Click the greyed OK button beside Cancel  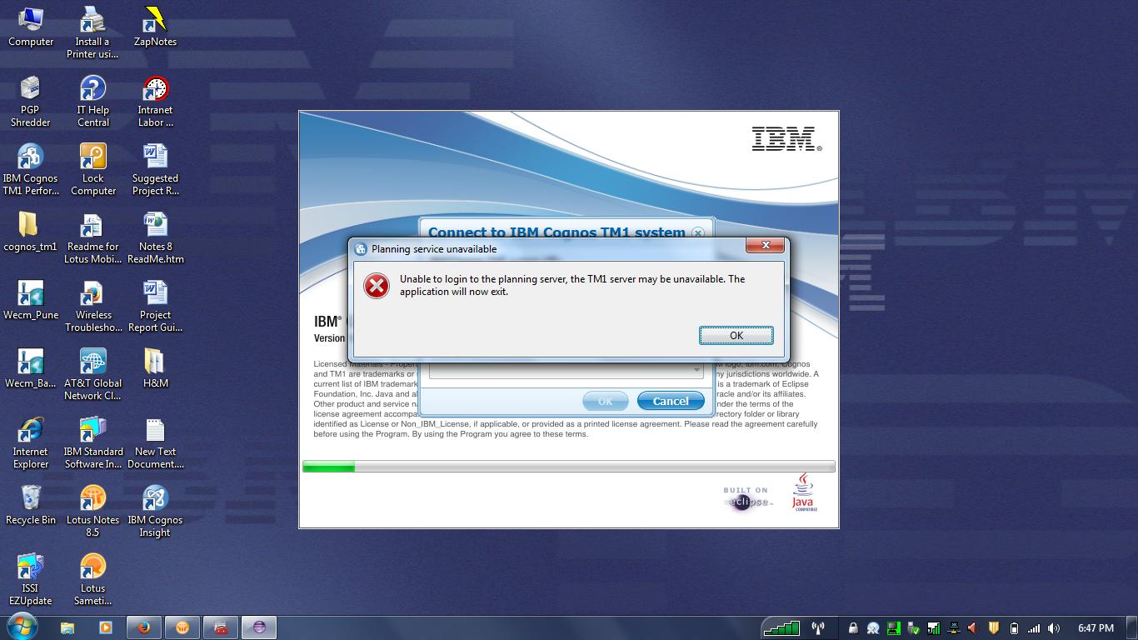coord(606,401)
